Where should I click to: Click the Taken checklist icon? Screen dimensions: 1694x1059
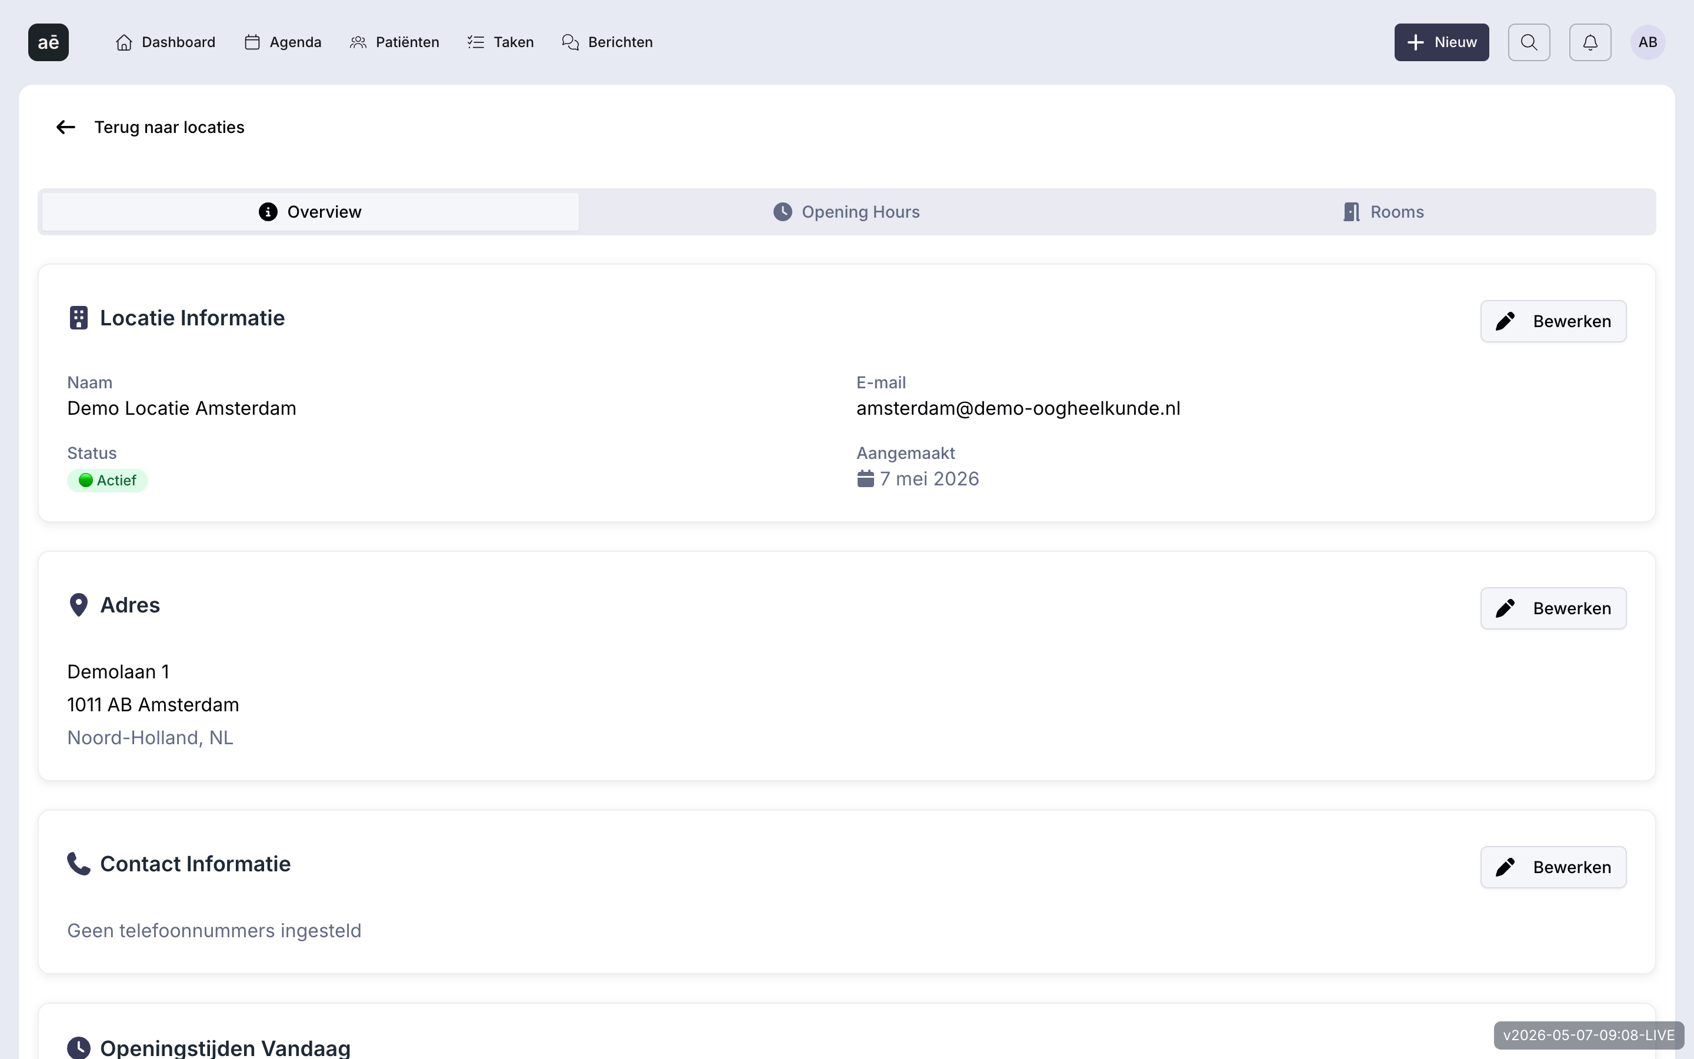point(475,42)
